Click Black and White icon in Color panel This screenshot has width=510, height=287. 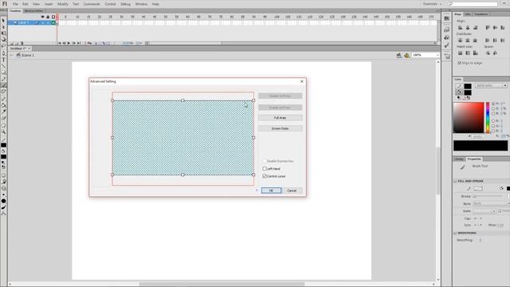[x=459, y=98]
